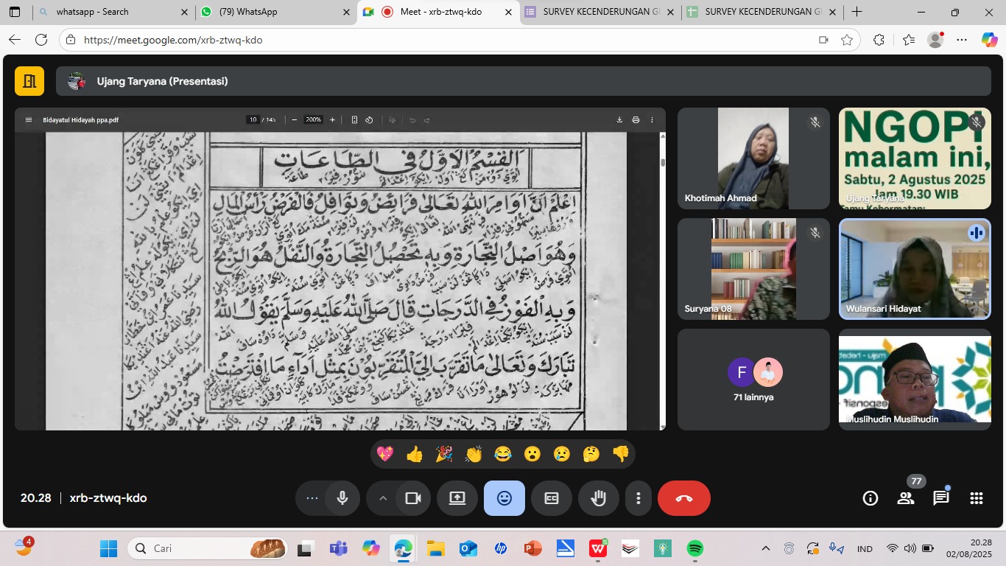Toggle the microphone on or off
Image resolution: width=1006 pixels, height=566 pixels.
pyautogui.click(x=342, y=498)
